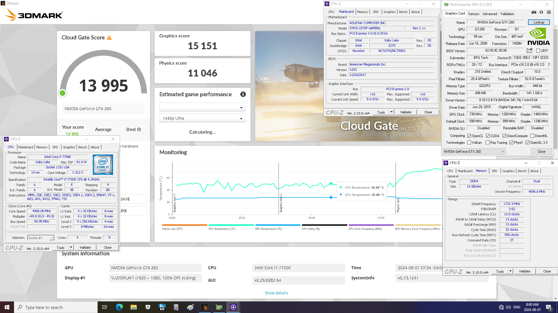558x313 pixels.
Task: Switch to GPU-Z from the taskbar
Action: pos(219,307)
